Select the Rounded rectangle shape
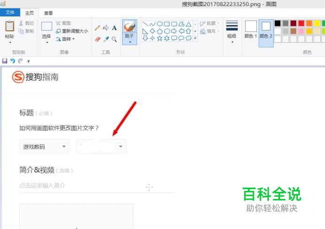Screen dimensions: 325x229 click(x=174, y=24)
